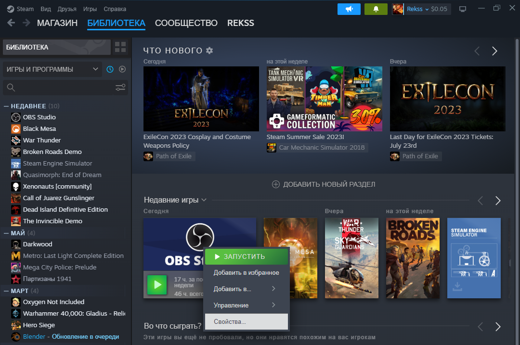Viewport: 520px width, 345px height.
Task: Open the Друзья menu
Action: pyautogui.click(x=67, y=9)
